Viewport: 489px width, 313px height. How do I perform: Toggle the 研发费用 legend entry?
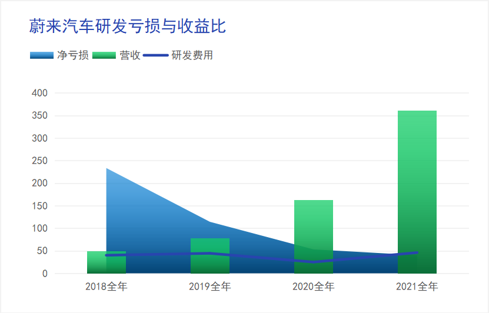[178, 55]
